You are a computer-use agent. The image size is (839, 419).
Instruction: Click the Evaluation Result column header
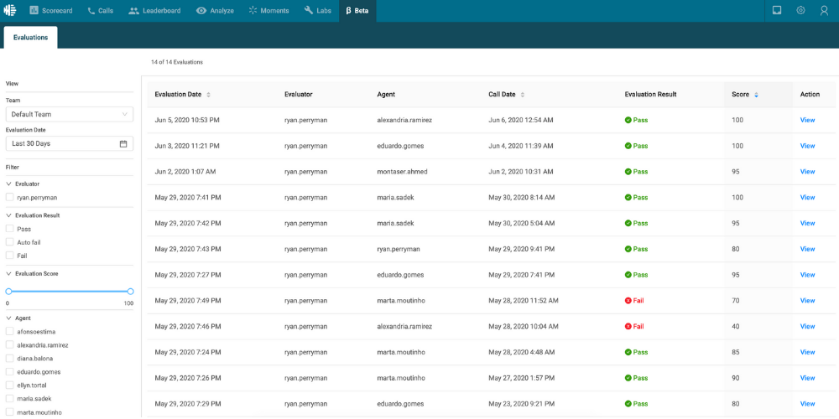pyautogui.click(x=651, y=95)
